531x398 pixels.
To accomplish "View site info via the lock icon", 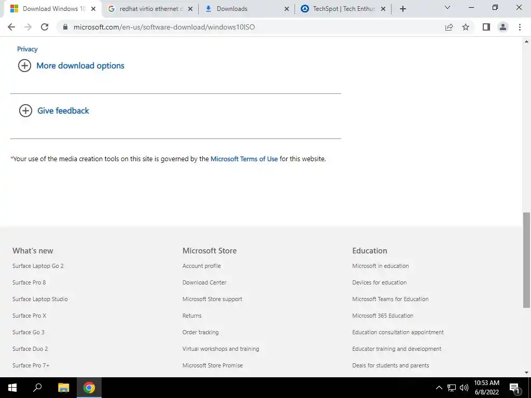I will point(65,27).
